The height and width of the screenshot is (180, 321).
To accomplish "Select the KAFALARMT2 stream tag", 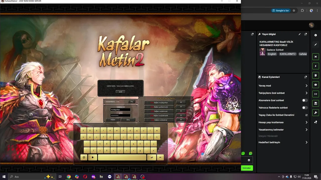I will click(288, 54).
